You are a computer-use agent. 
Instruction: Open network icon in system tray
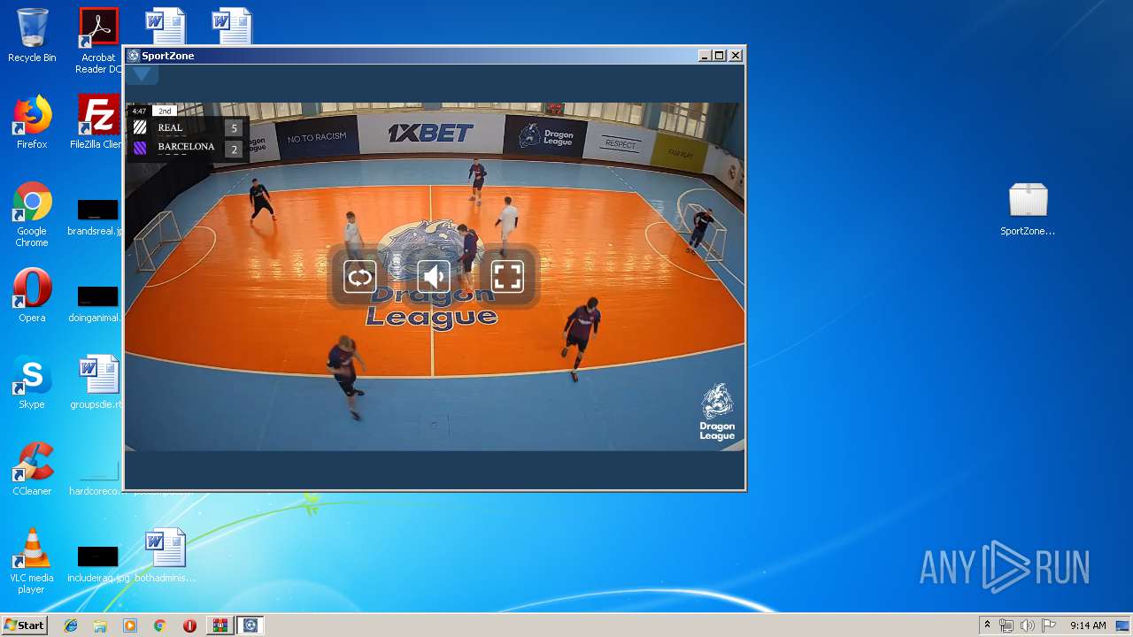[x=1006, y=625]
